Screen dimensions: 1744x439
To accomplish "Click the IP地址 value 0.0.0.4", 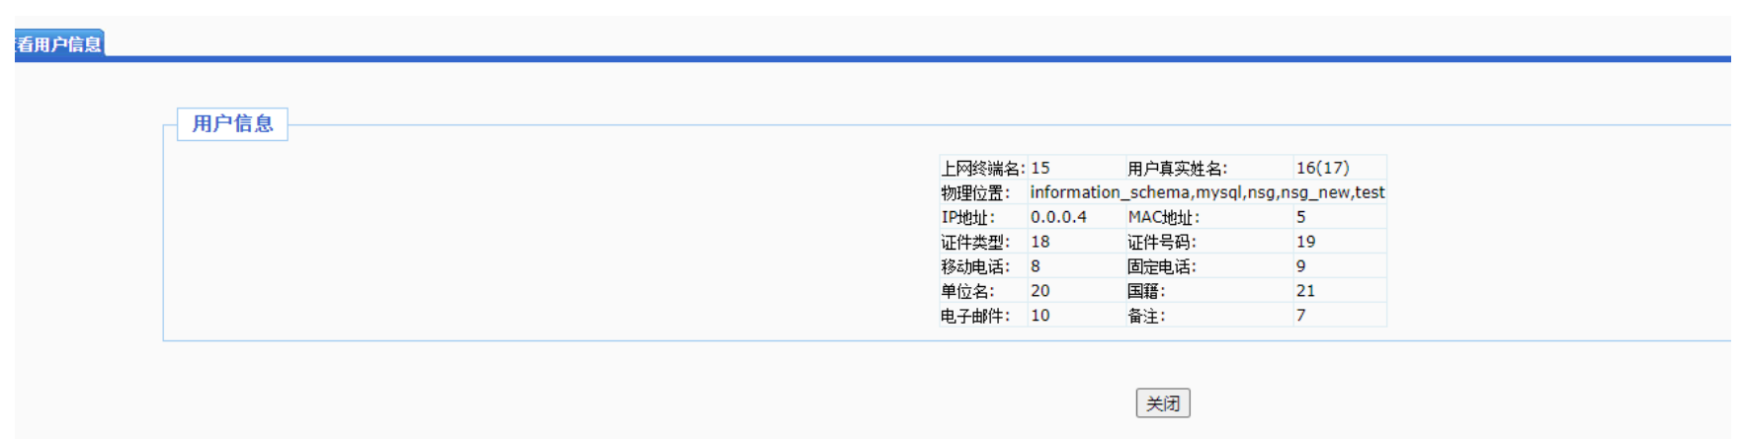I will pyautogui.click(x=1058, y=217).
